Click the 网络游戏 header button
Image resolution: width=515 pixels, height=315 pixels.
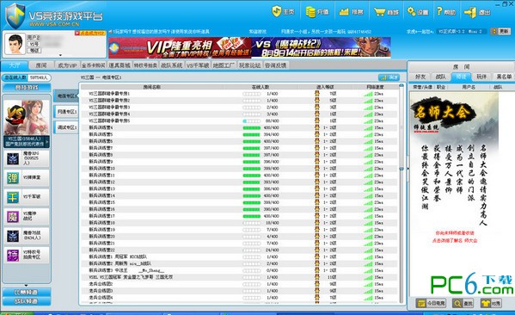click(x=27, y=88)
